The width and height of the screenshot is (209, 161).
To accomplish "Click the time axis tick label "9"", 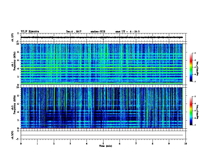I will [169, 144].
